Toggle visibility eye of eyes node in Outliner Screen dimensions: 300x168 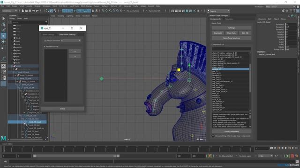point(15,41)
